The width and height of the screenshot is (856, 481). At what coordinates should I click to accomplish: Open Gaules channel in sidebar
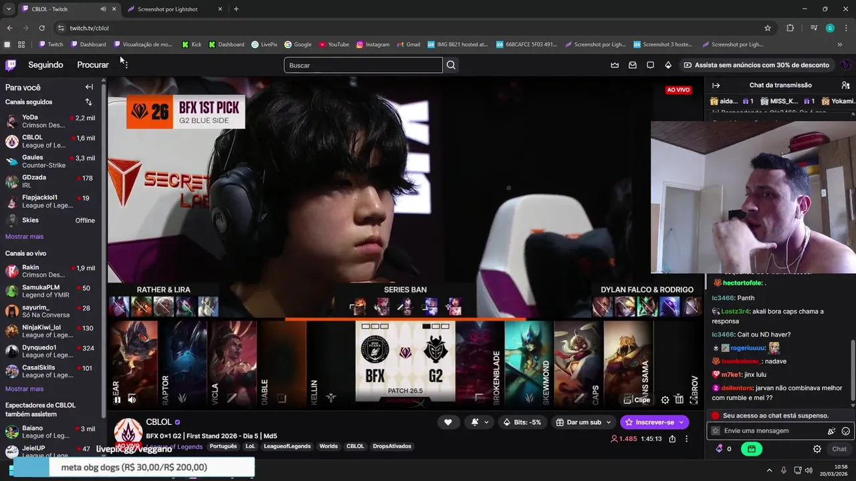click(x=51, y=161)
